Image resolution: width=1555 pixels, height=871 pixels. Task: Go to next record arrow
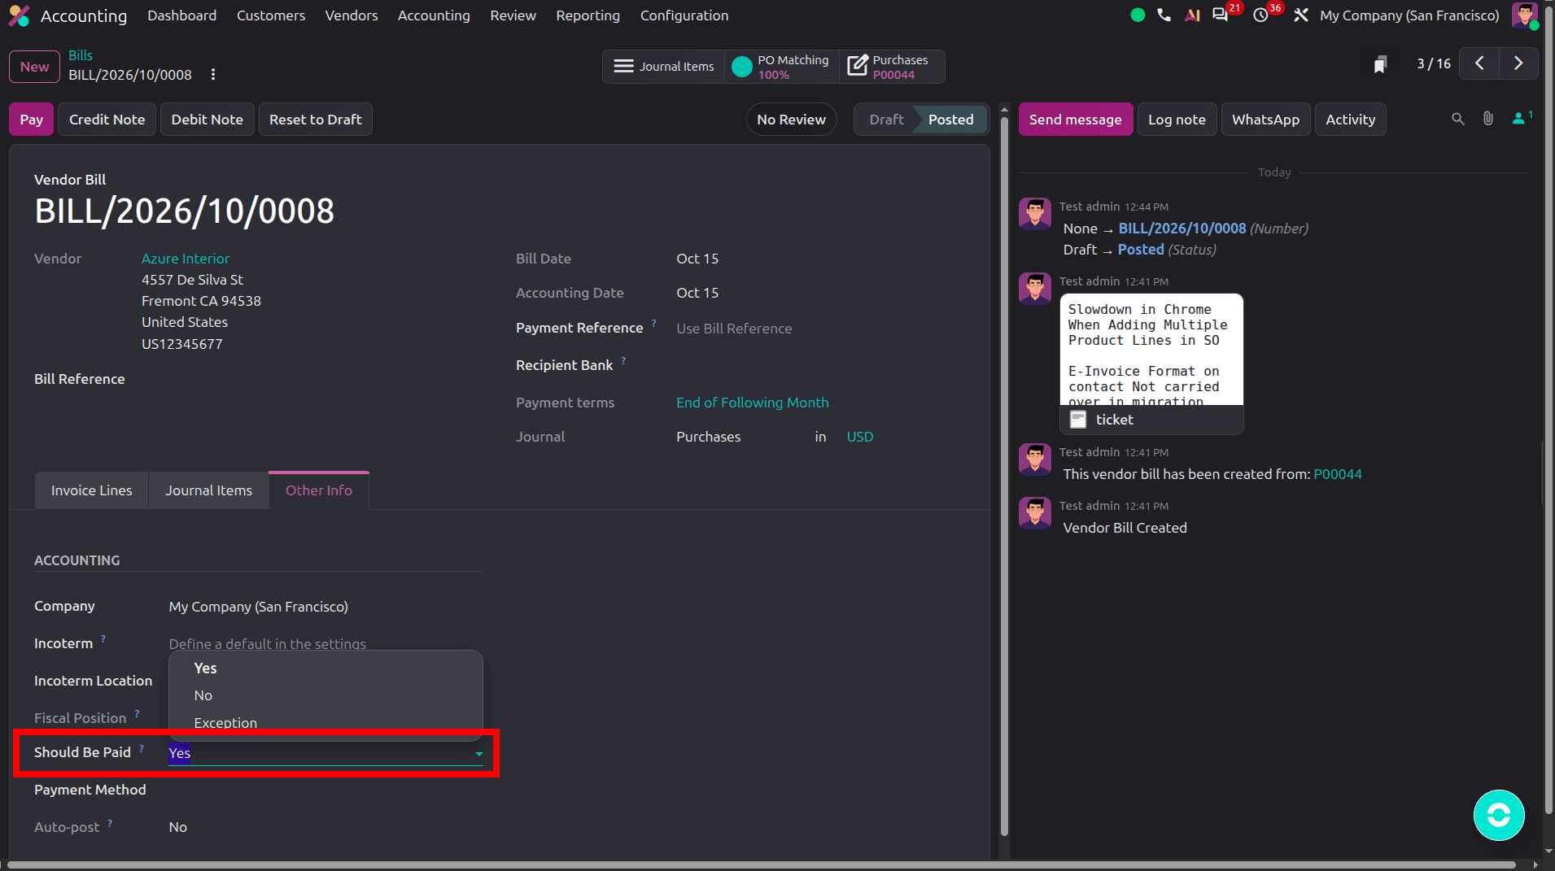click(x=1518, y=63)
